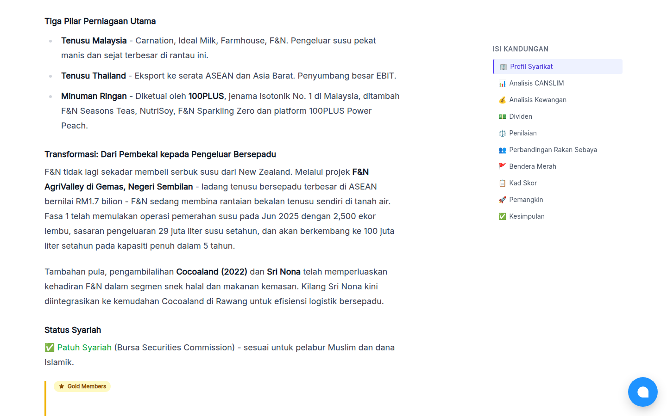This screenshot has width=667, height=416.
Task: Open the Dividen section link
Action: (558, 116)
